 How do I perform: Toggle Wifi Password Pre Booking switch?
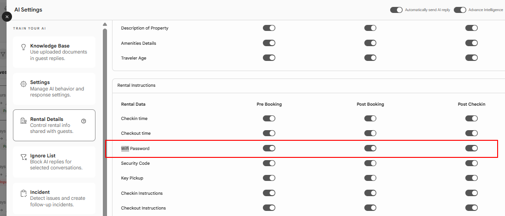click(x=269, y=148)
